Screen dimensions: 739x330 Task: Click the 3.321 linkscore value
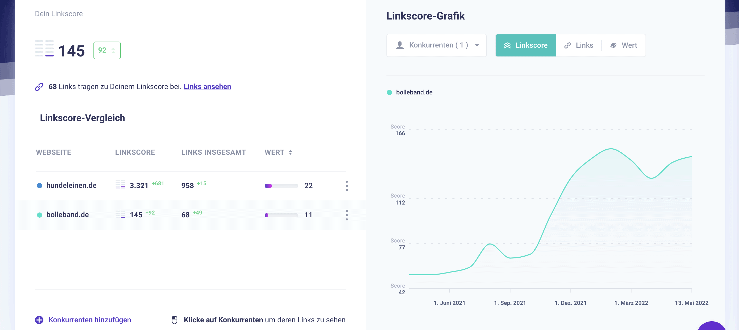(139, 186)
